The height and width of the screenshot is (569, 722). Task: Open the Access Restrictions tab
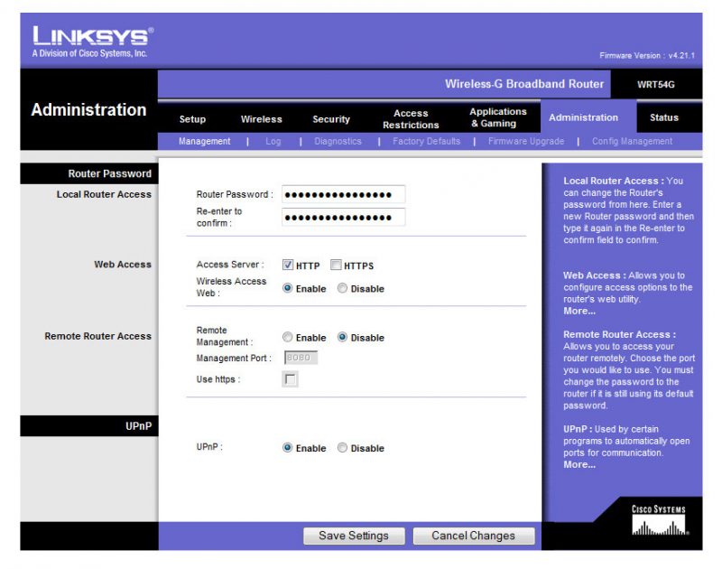[x=411, y=119]
